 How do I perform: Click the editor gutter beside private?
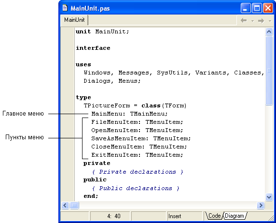pyautogui.click(x=68, y=163)
